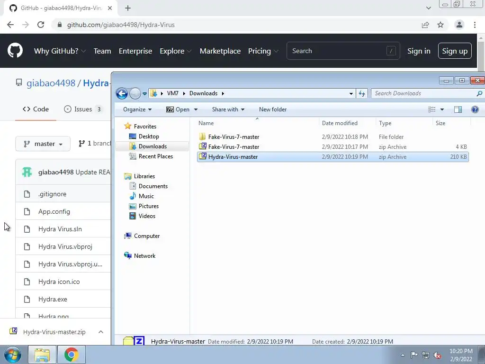Click the Action Center flag icon

(414, 355)
